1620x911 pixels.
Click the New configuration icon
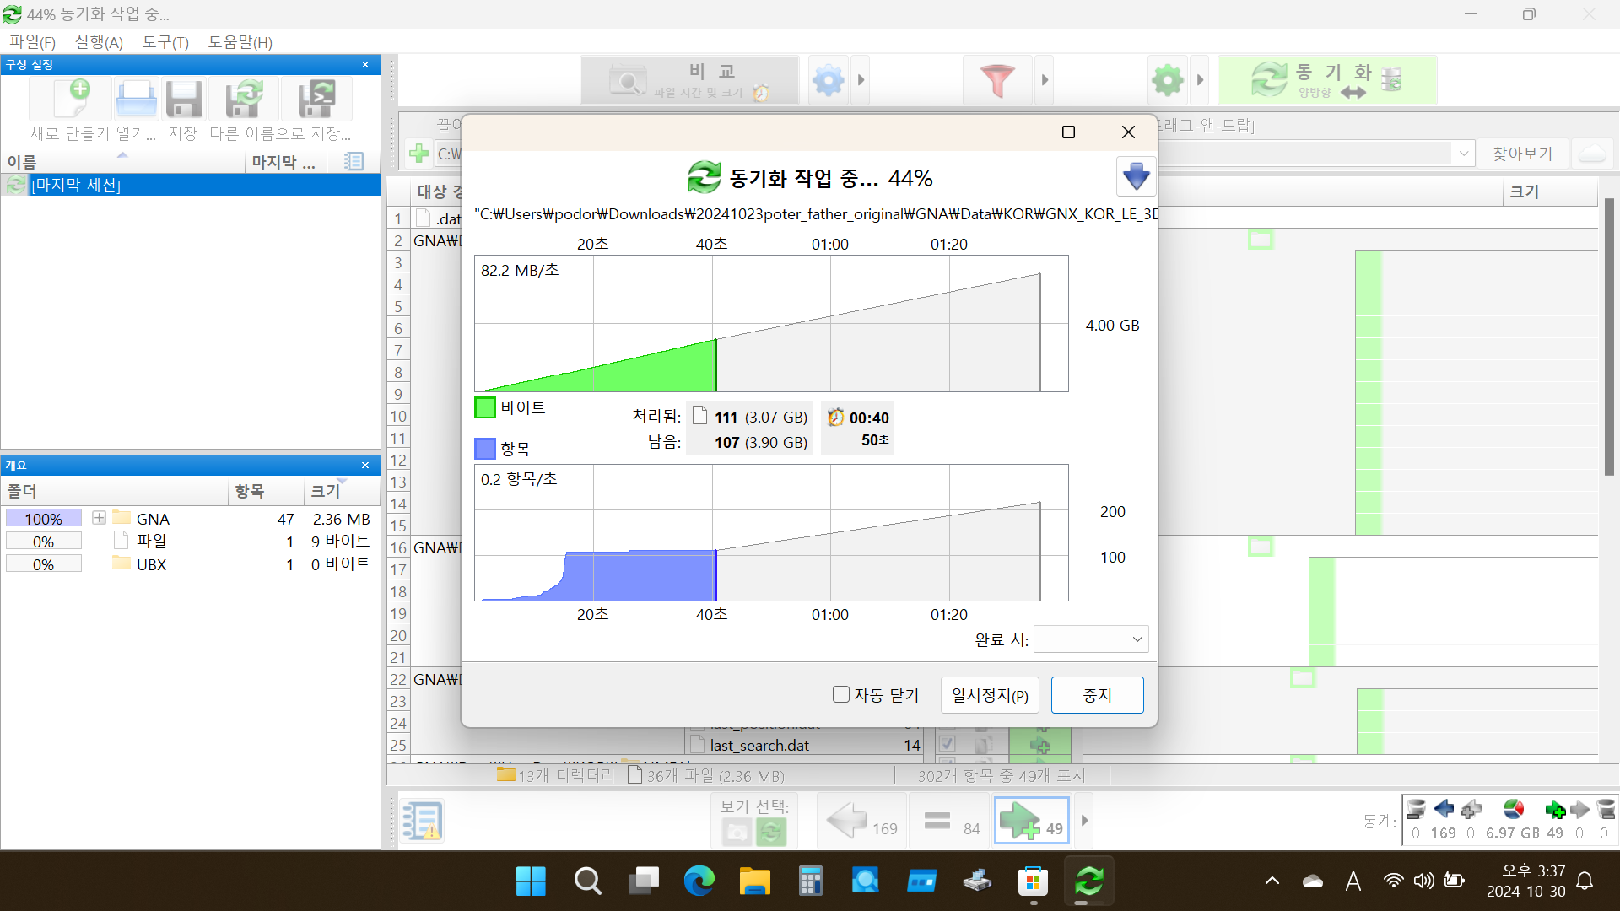71,100
